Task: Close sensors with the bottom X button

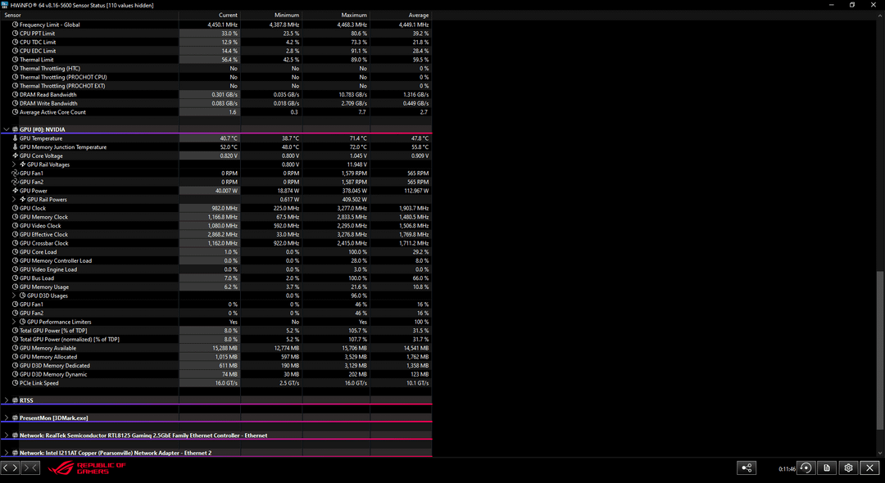Action: [869, 467]
